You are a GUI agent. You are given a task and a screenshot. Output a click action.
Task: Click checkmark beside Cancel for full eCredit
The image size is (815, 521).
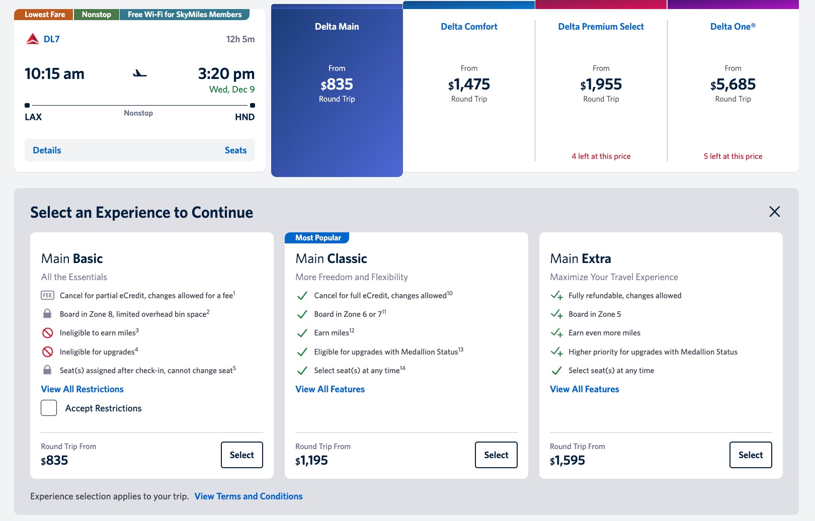tap(302, 296)
